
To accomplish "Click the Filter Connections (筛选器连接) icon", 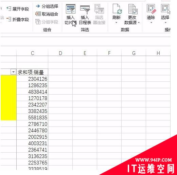I will tap(99, 9).
